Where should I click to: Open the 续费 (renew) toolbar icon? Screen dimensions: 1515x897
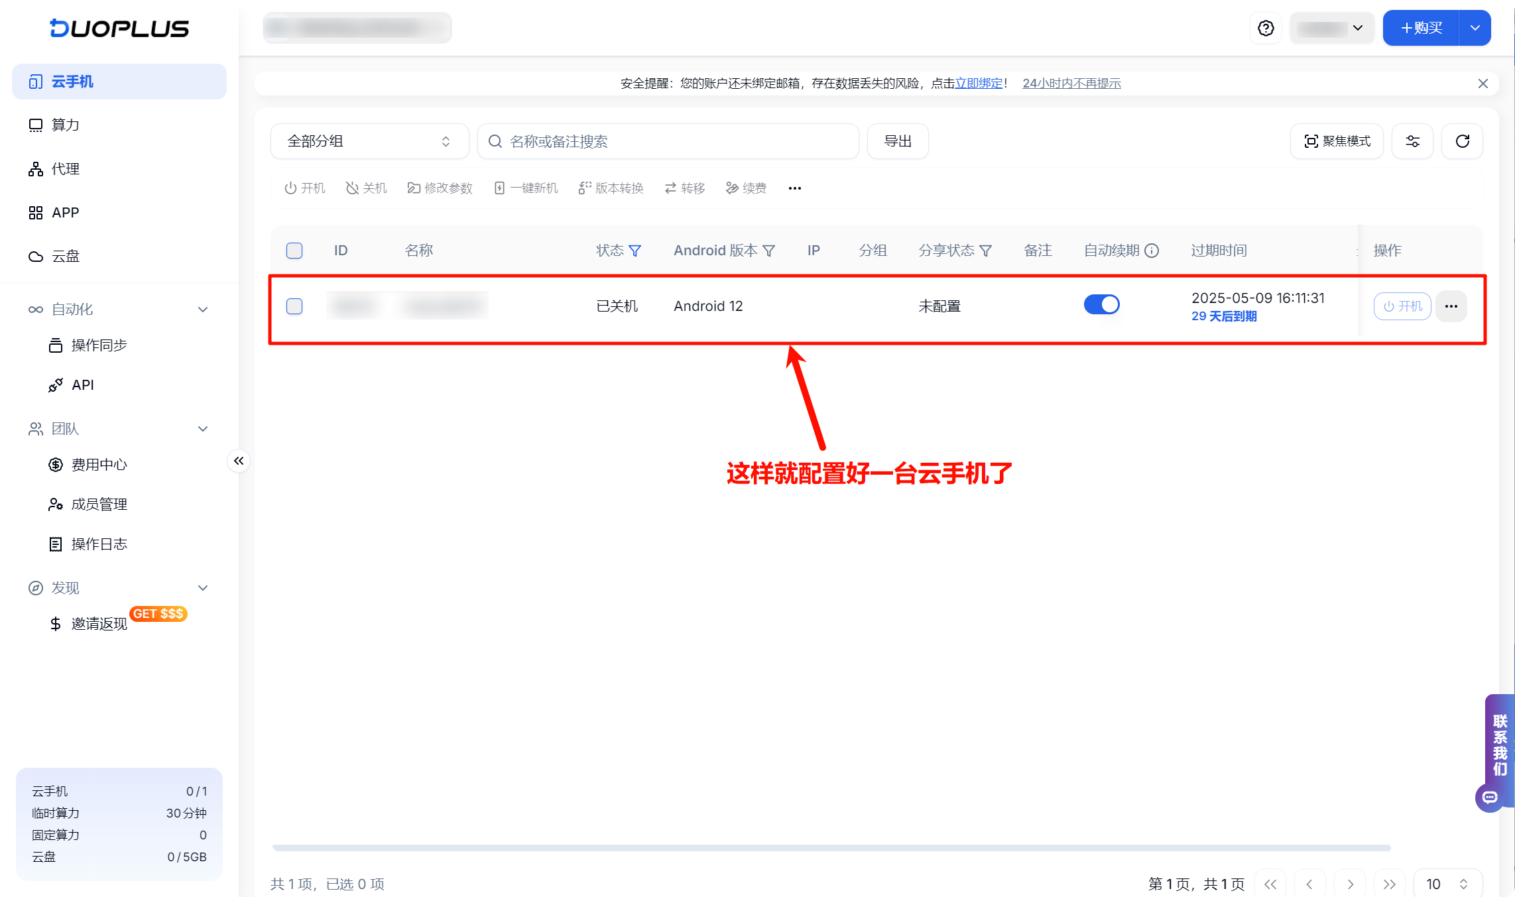coord(745,188)
